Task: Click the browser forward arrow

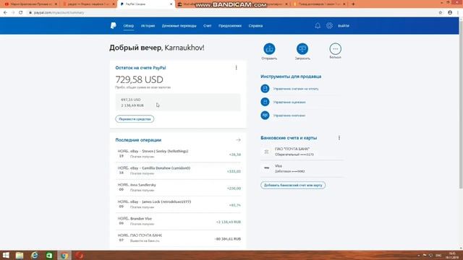Action: (13, 13)
